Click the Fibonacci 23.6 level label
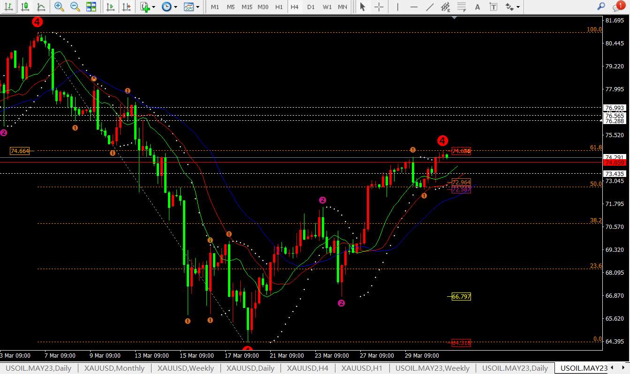The image size is (630, 374). (x=596, y=266)
